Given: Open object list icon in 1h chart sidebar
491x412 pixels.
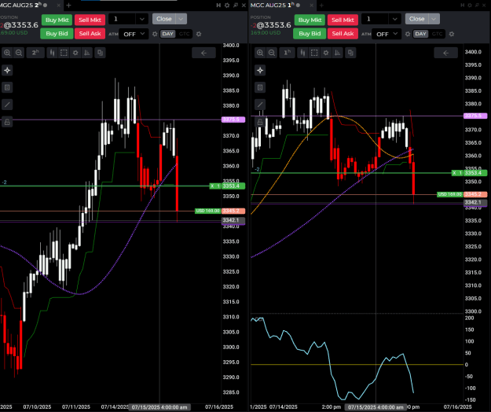Looking at the screenshot, I should (260, 87).
